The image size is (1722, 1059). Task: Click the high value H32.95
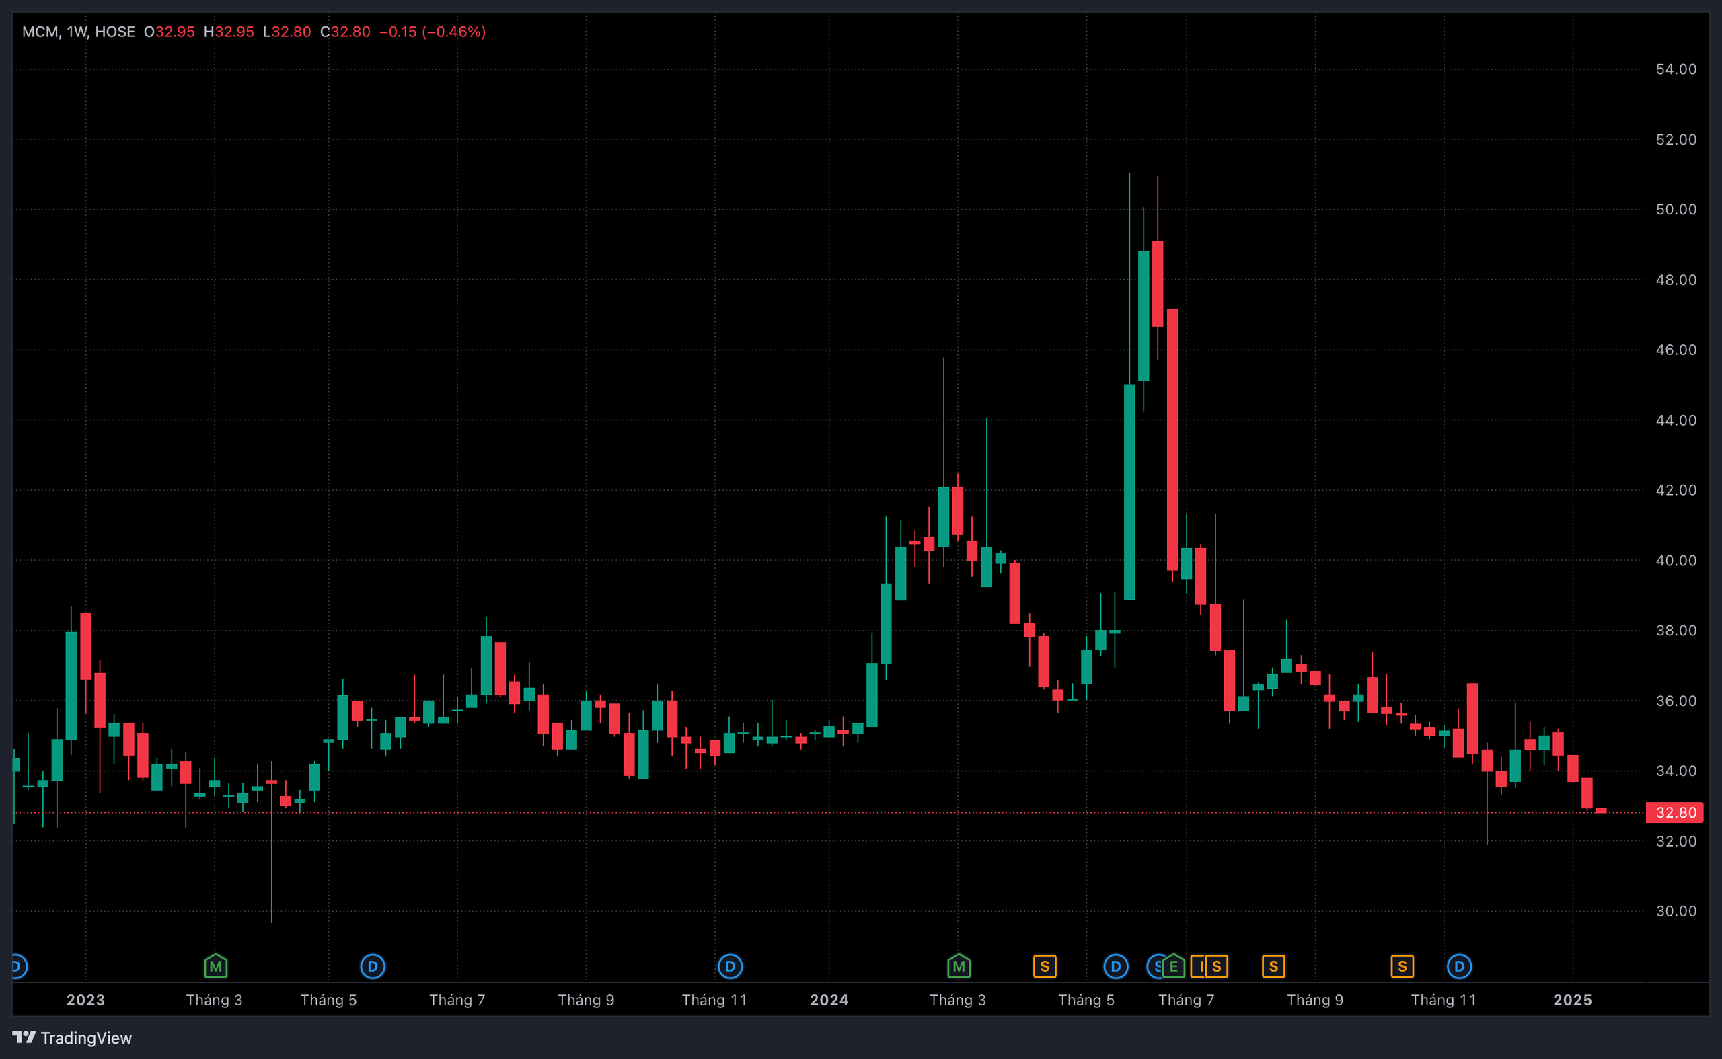(x=229, y=32)
